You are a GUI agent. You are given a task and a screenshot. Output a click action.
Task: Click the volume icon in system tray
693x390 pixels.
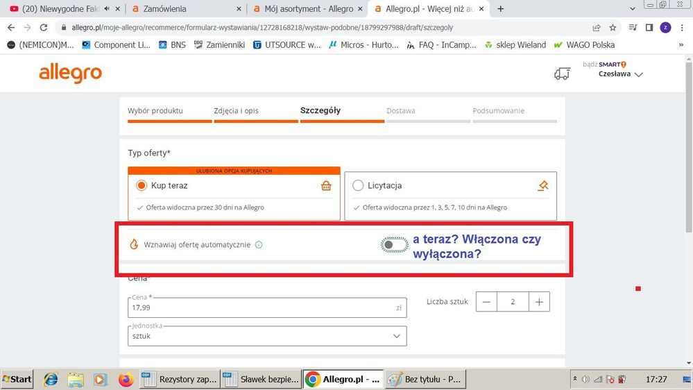coord(585,379)
